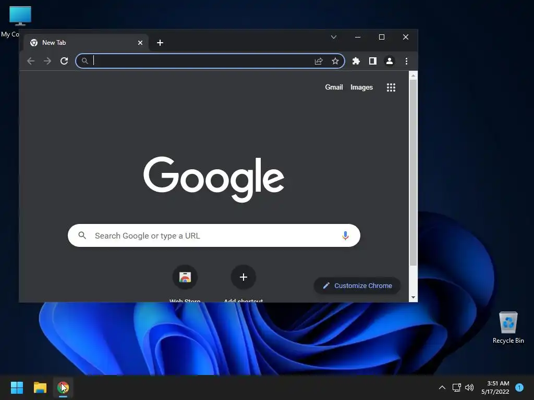Open a new tab with the plus button
Viewport: 534px width, 400px height.
tap(160, 43)
